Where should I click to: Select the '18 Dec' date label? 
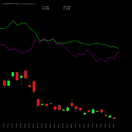coord(101,125)
